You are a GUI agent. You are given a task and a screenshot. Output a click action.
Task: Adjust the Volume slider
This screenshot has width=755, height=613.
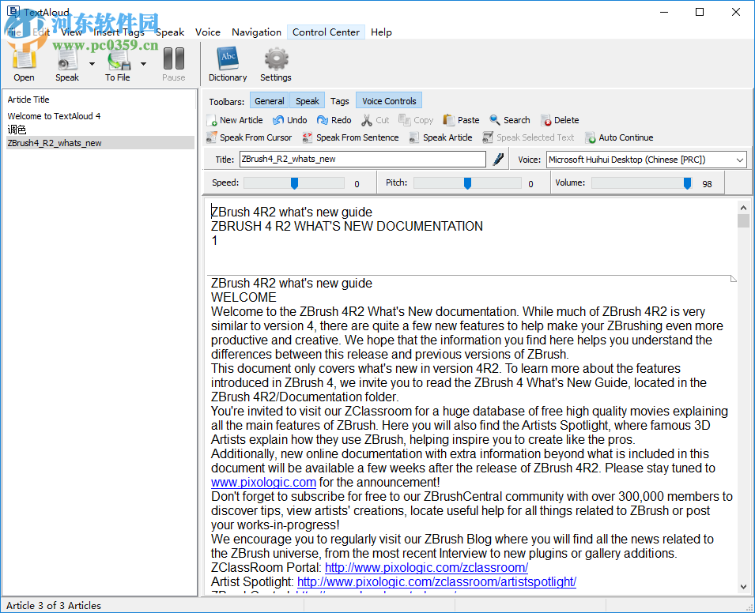[685, 182]
